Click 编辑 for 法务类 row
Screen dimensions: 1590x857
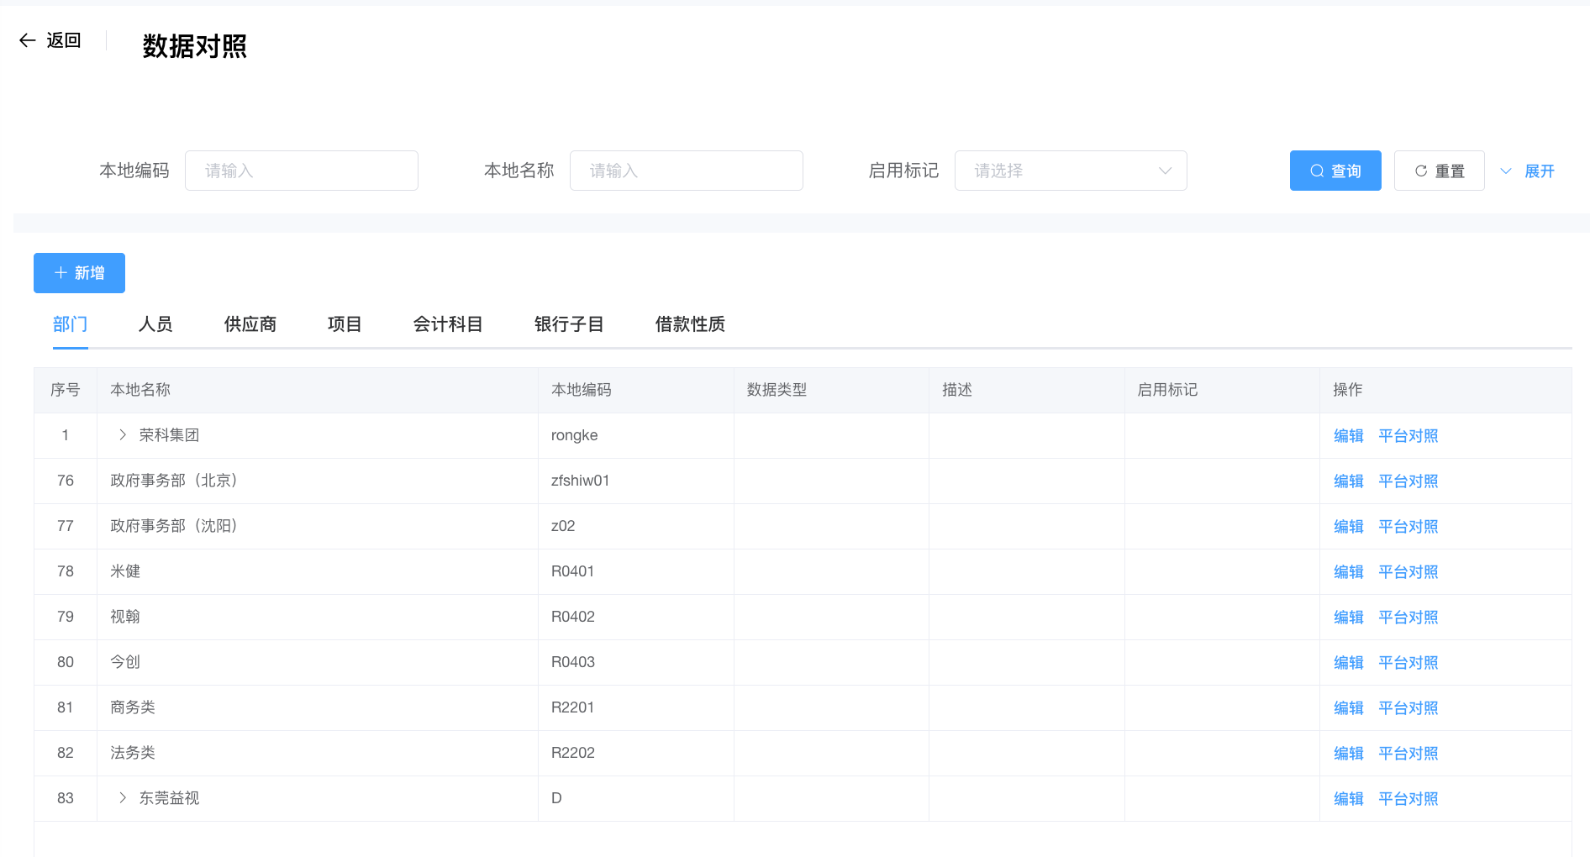point(1348,754)
